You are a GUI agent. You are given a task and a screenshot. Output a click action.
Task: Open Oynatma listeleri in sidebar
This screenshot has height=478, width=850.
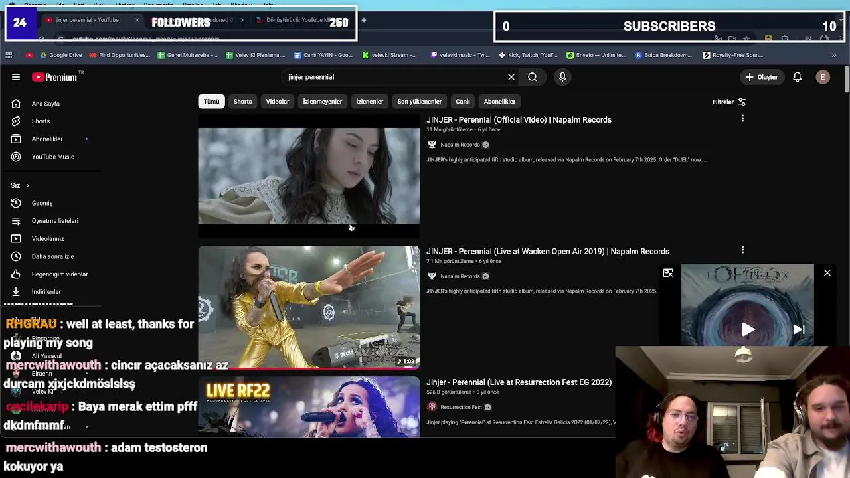54,221
